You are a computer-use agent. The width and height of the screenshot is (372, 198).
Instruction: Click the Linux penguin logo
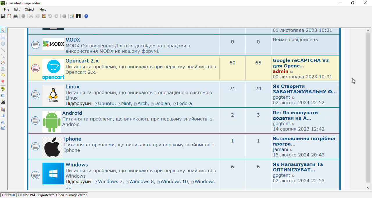click(53, 95)
